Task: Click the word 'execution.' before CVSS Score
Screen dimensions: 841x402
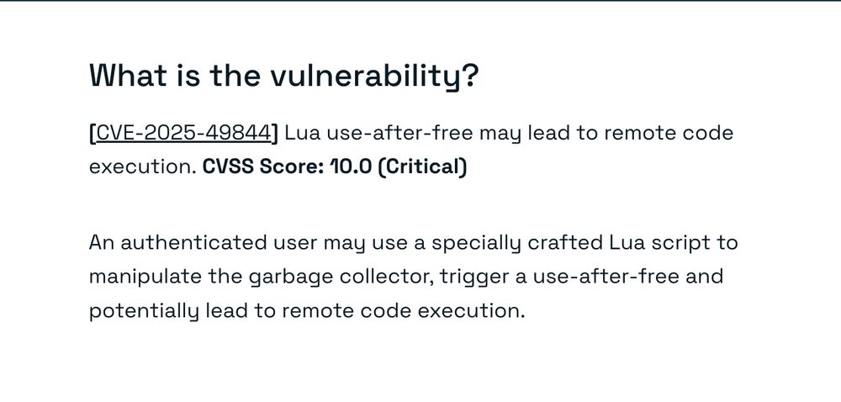Action: click(142, 167)
